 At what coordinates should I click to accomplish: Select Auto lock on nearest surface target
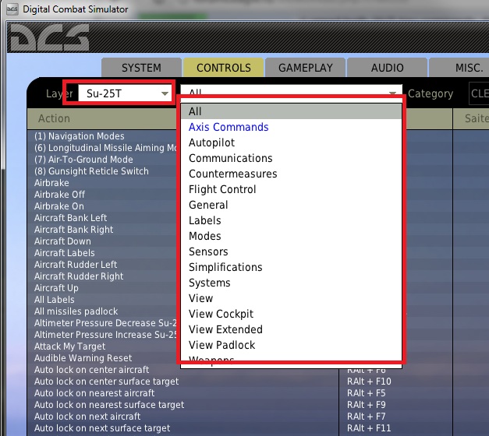click(x=109, y=405)
